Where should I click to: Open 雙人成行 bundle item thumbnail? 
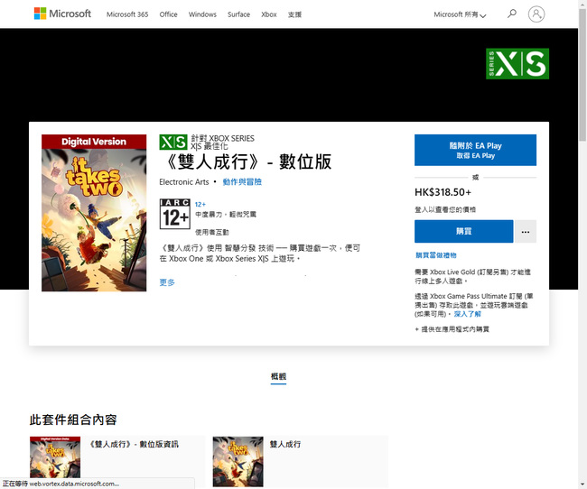pyautogui.click(x=238, y=461)
